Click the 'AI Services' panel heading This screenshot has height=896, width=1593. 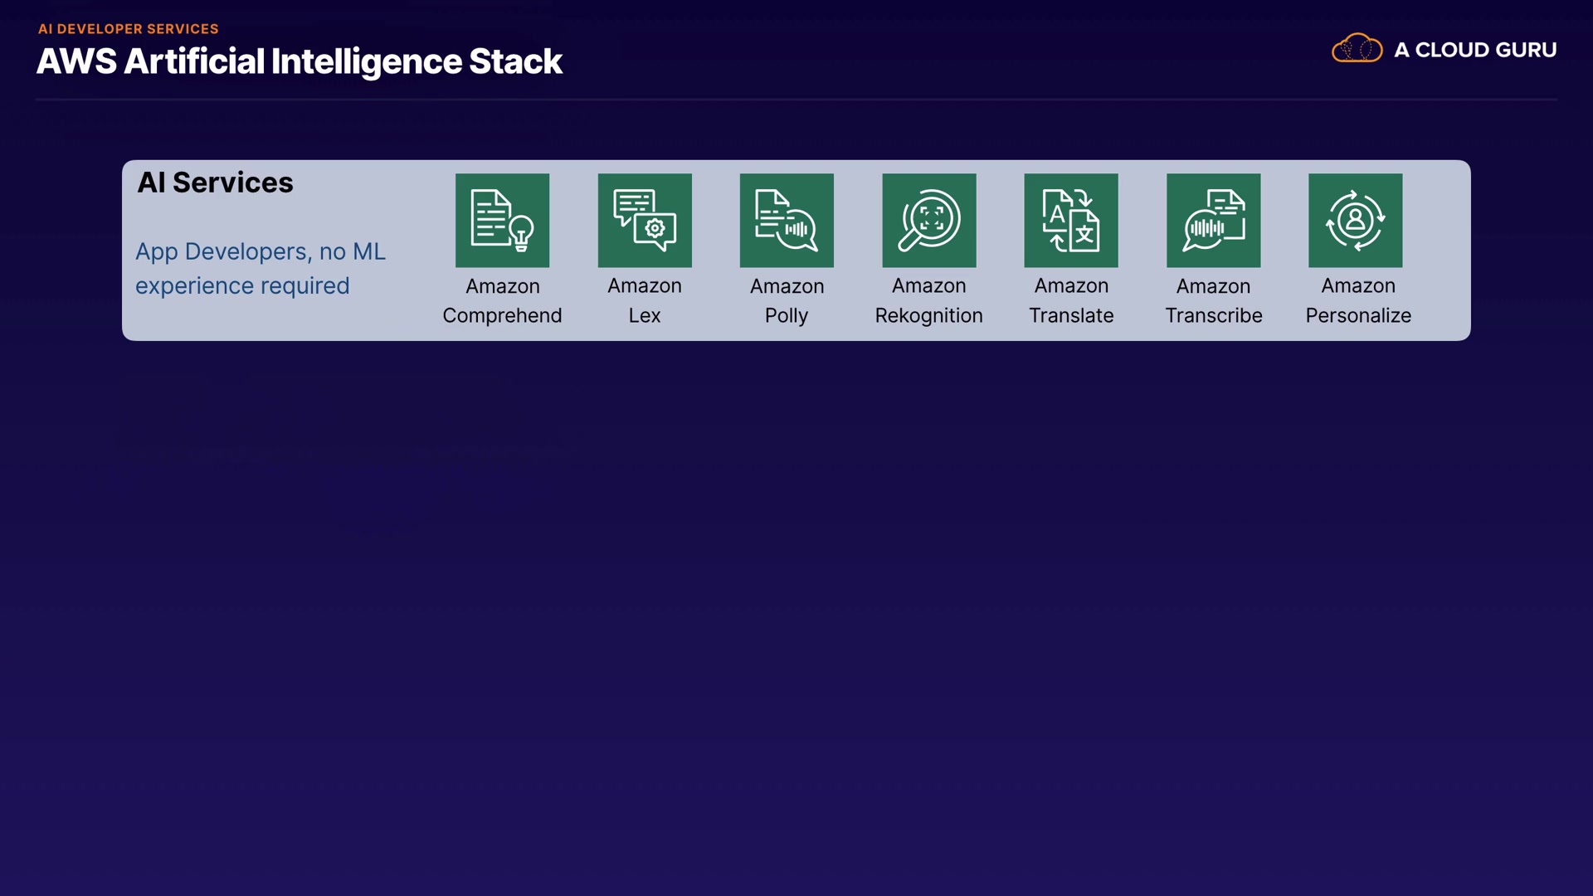(x=215, y=183)
